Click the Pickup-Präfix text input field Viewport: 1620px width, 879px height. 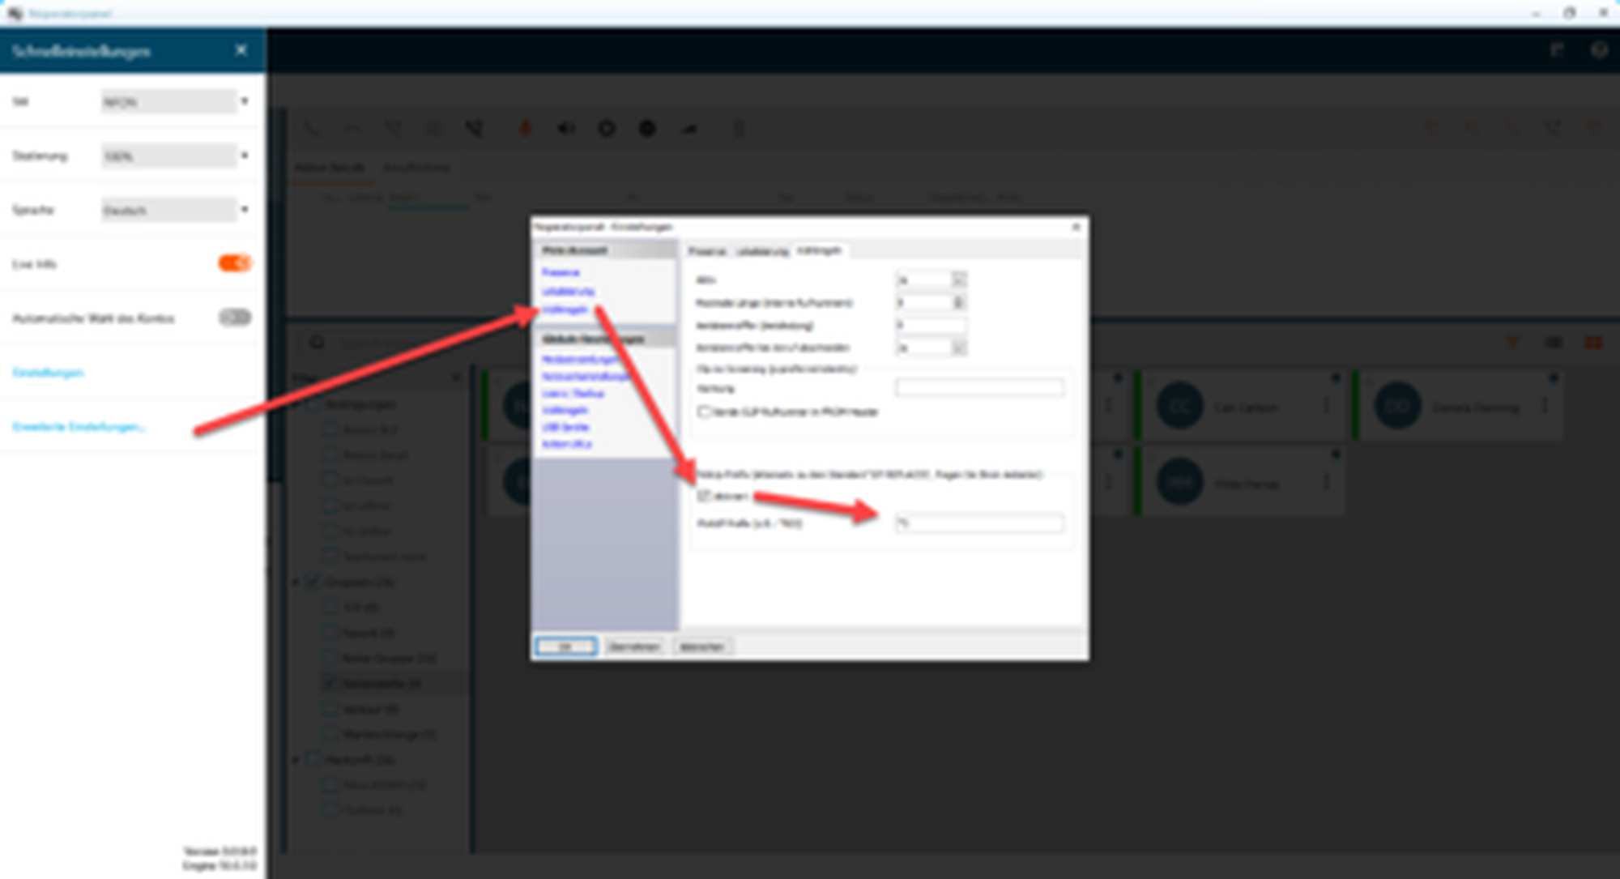point(978,523)
